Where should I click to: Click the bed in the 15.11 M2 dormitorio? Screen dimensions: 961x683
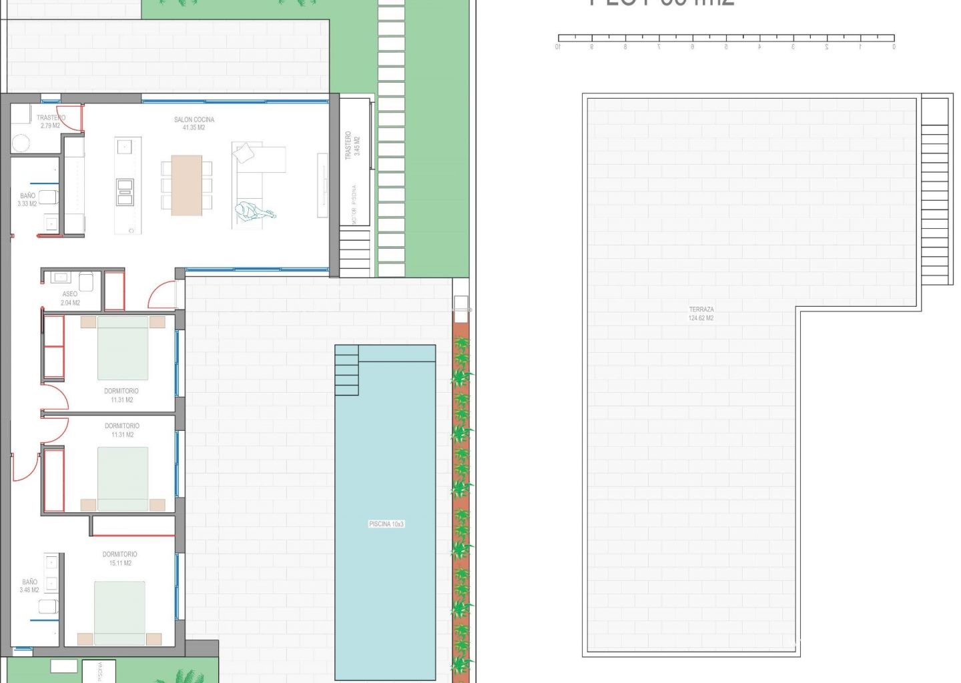coord(119,612)
